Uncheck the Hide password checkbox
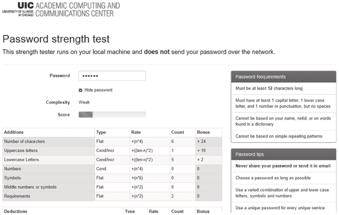Viewport: 339px width, 215px height. coord(80,90)
